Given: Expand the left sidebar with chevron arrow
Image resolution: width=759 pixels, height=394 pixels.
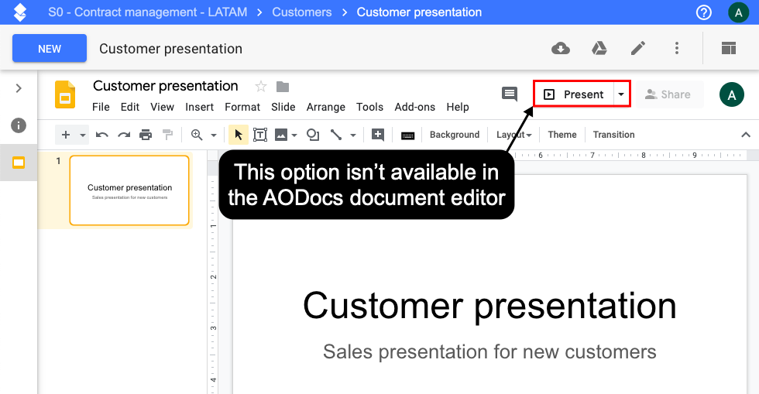Looking at the screenshot, I should click(x=19, y=88).
